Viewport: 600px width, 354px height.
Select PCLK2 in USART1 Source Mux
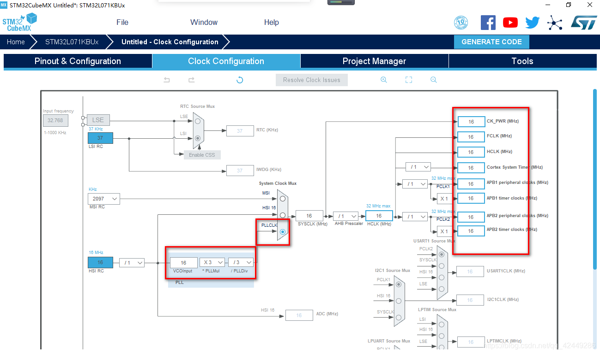point(442,254)
